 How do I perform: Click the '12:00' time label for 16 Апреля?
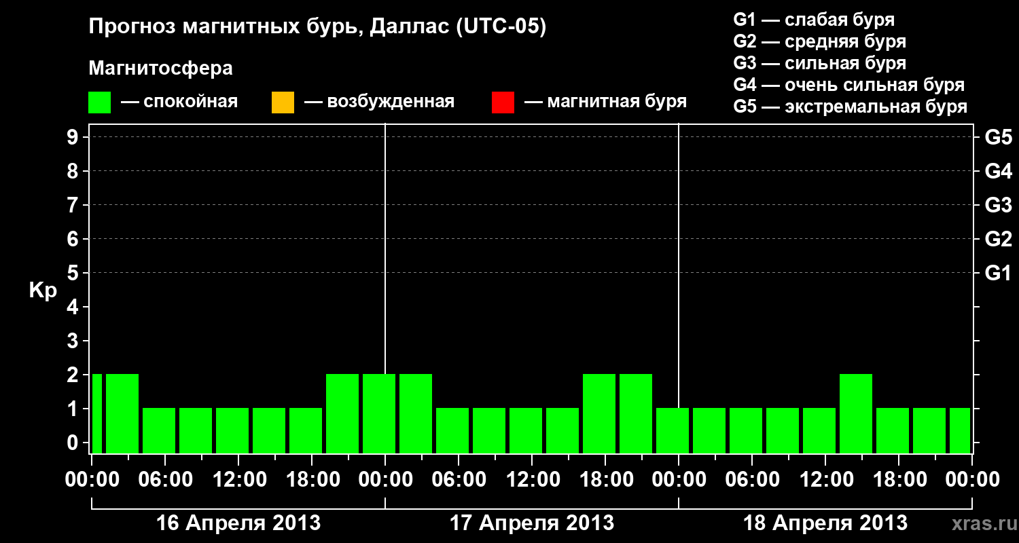point(238,480)
